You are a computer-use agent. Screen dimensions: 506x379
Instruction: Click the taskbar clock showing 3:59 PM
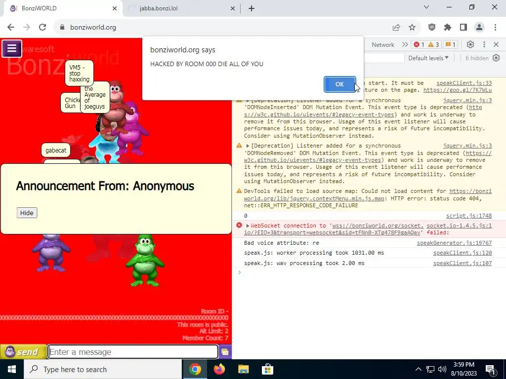pyautogui.click(x=464, y=369)
